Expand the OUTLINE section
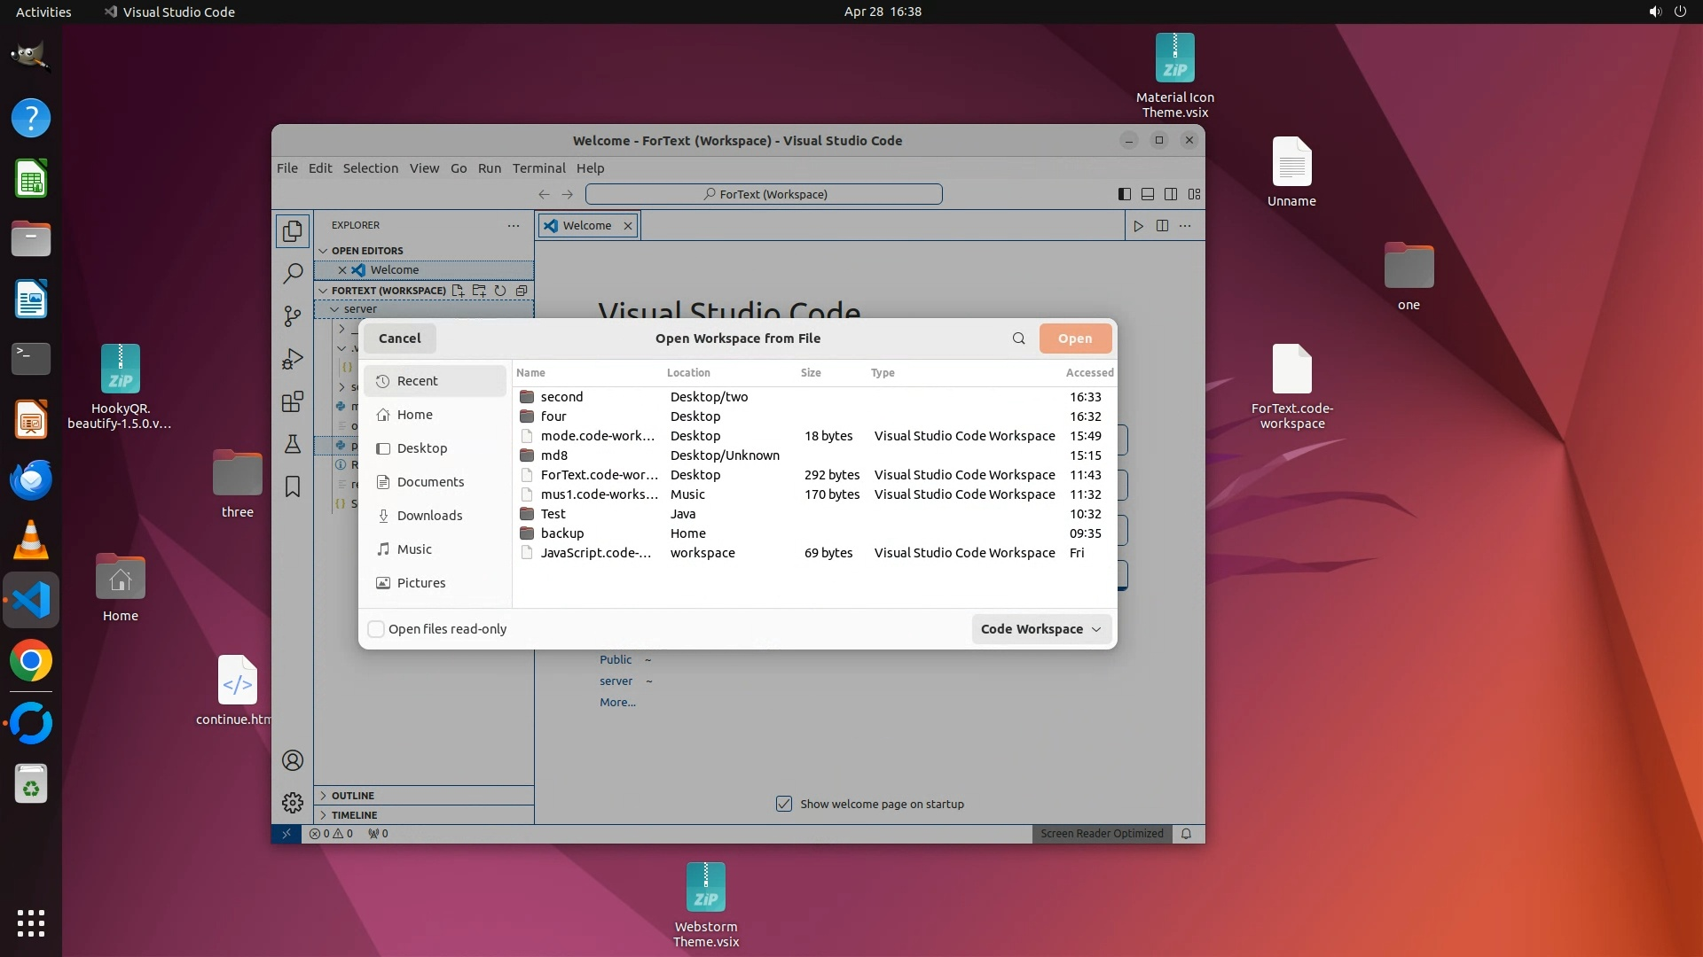The height and width of the screenshot is (957, 1703). point(353,796)
